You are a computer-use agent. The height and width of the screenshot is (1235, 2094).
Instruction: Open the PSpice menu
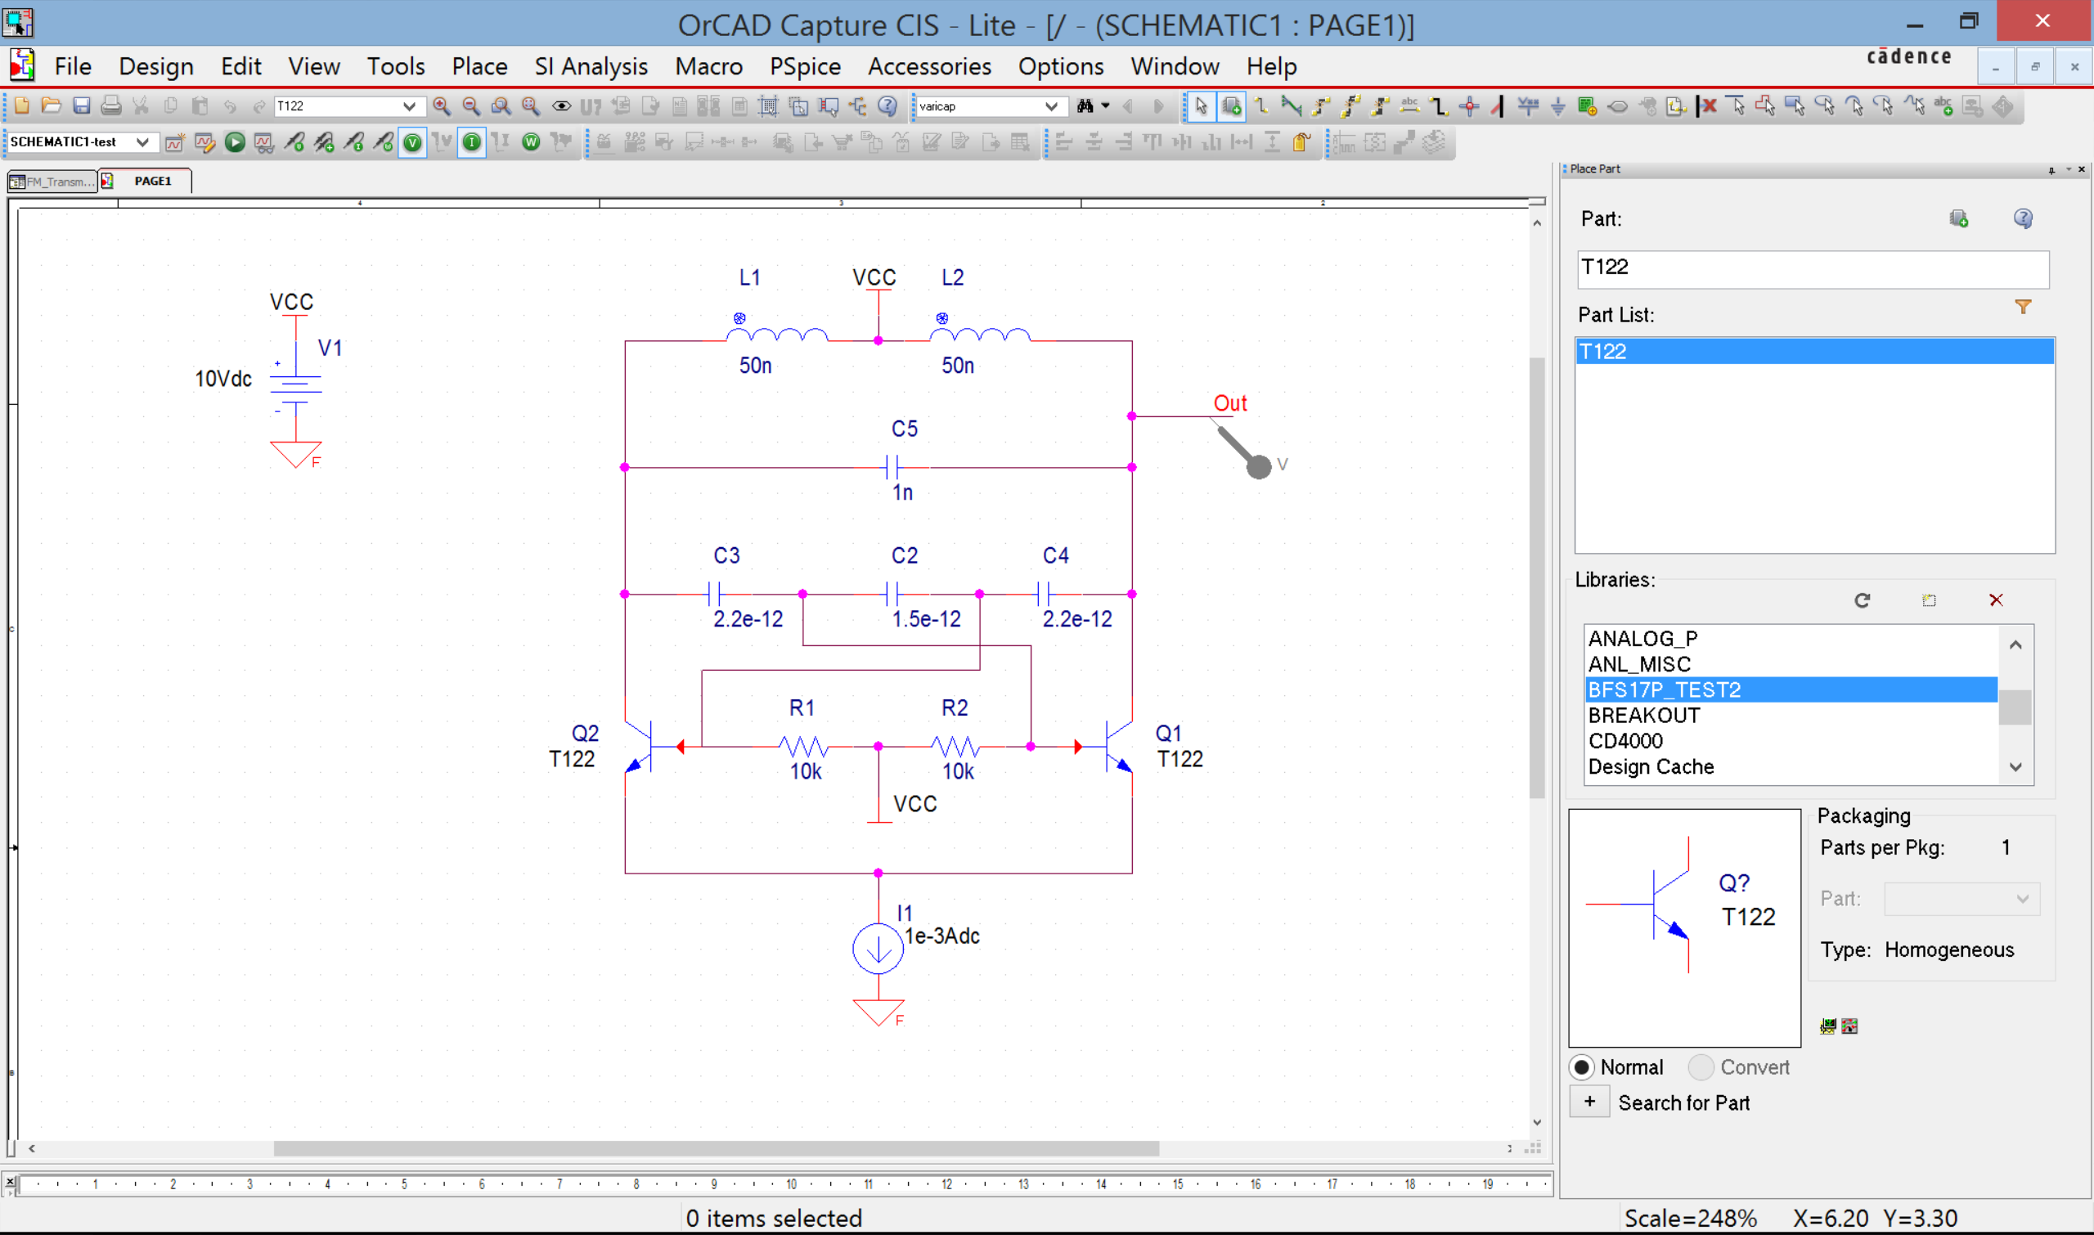804,66
